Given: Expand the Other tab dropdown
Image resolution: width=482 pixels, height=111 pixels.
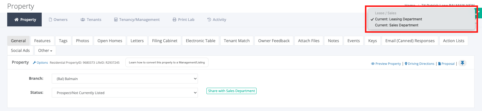Looking at the screenshot, I should [x=45, y=50].
